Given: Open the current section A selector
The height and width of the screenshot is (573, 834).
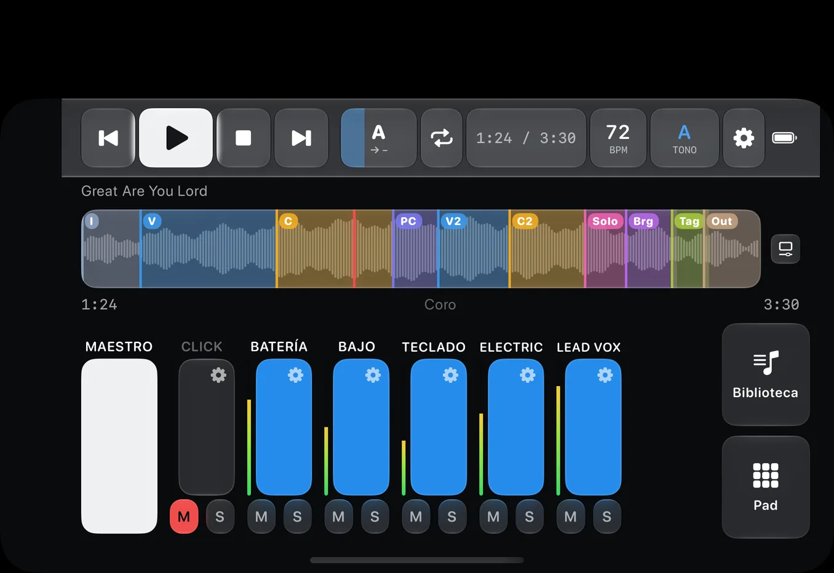Looking at the screenshot, I should pos(379,138).
